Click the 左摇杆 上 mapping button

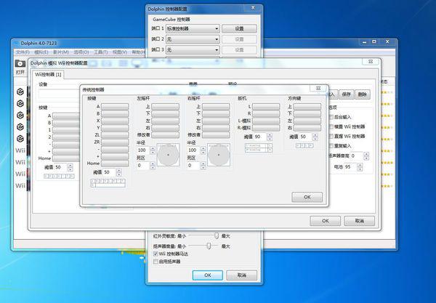pos(165,107)
